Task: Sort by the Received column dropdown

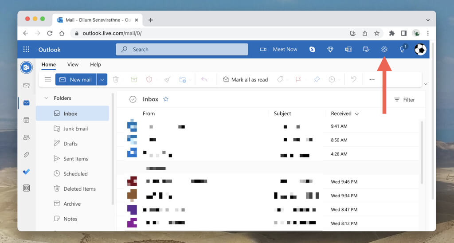Action: click(x=344, y=114)
